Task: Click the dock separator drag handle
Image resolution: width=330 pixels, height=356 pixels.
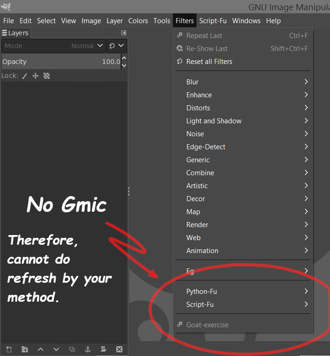Action: pyautogui.click(x=129, y=191)
